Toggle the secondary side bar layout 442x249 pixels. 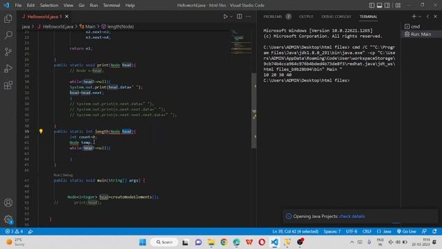pos(387,6)
